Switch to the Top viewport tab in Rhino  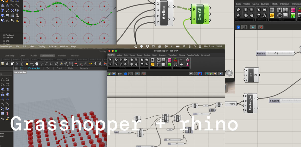(x=48, y=68)
